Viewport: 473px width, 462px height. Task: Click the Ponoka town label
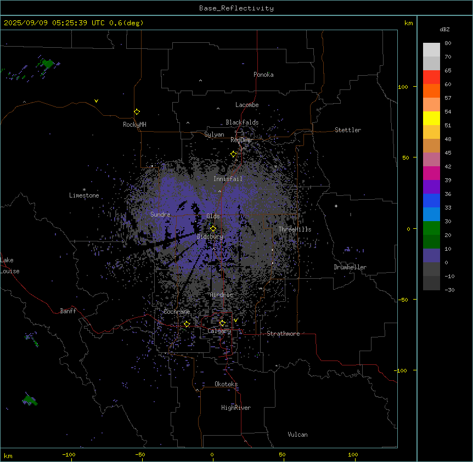coord(263,75)
